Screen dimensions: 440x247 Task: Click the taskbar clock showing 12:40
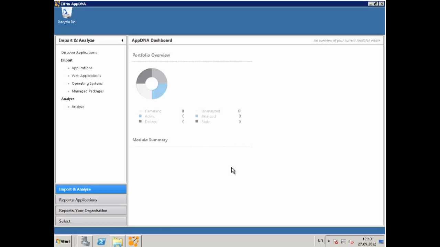tap(367, 242)
